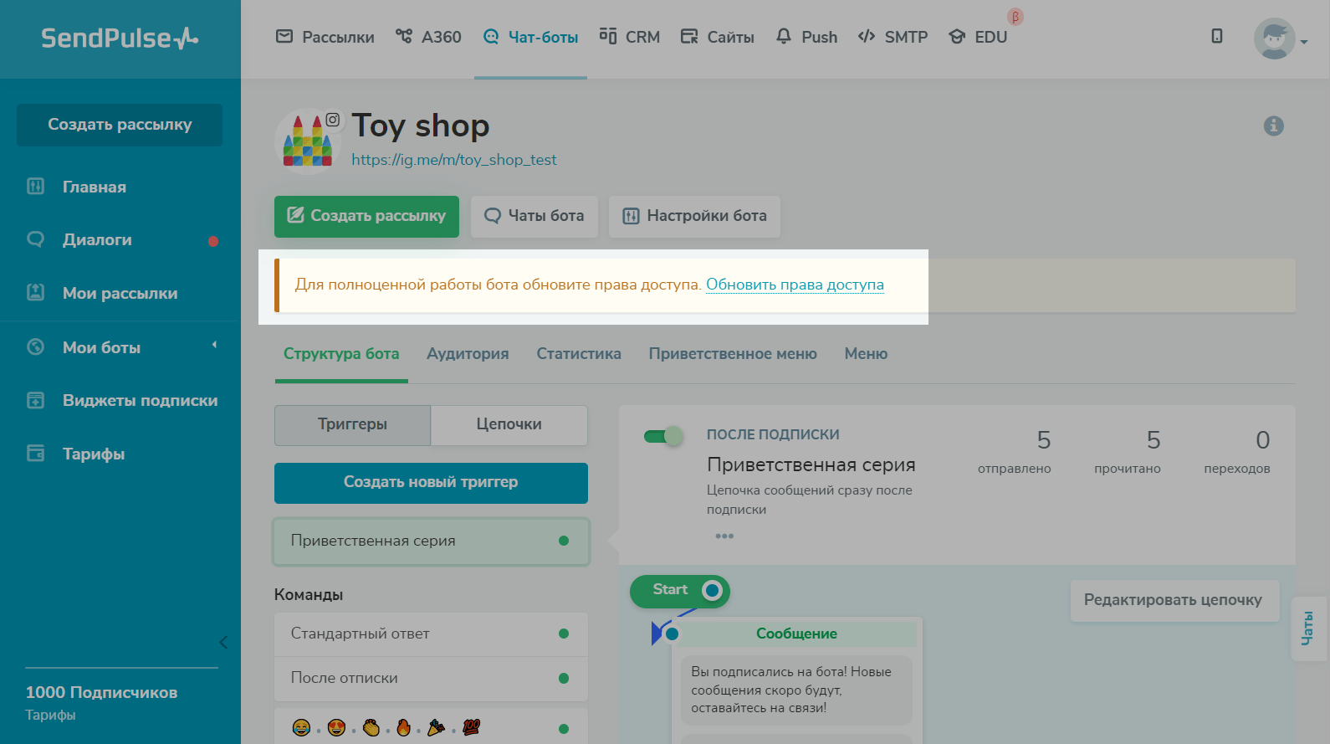1330x744 pixels.
Task: Open the CRM section
Action: (629, 37)
